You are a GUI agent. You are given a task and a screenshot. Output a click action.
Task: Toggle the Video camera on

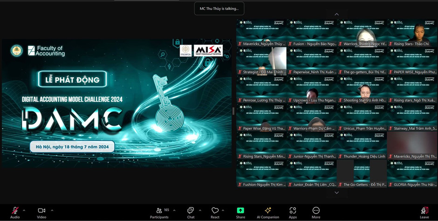(x=41, y=211)
